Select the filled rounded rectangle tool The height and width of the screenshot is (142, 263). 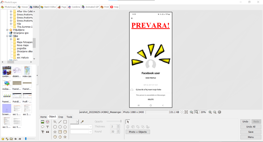(x=65, y=132)
